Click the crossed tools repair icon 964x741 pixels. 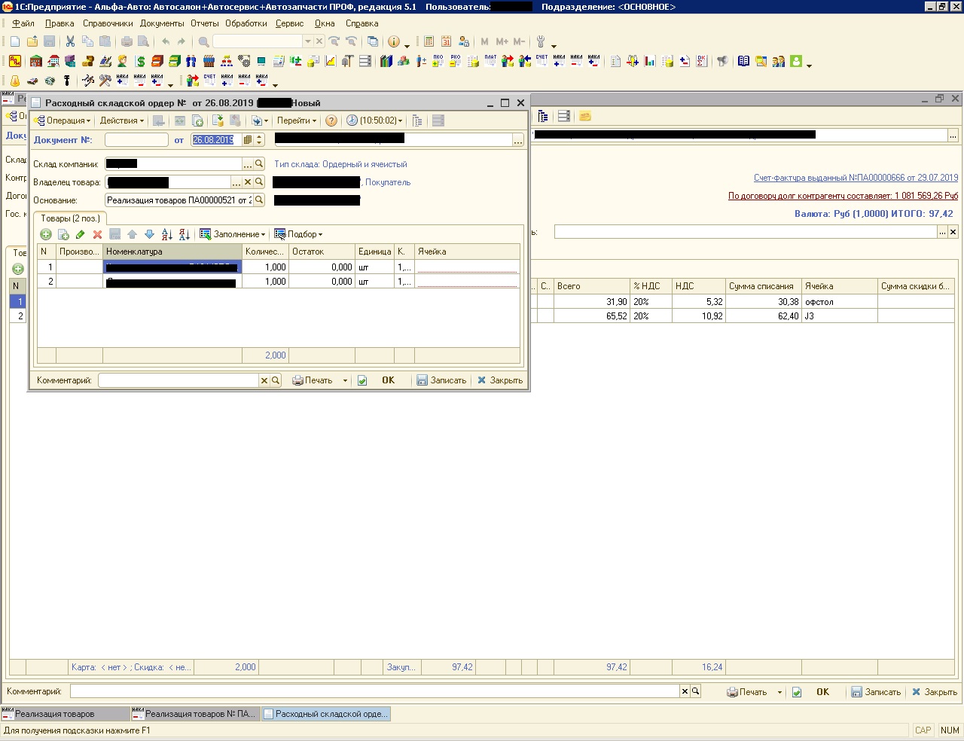click(105, 81)
